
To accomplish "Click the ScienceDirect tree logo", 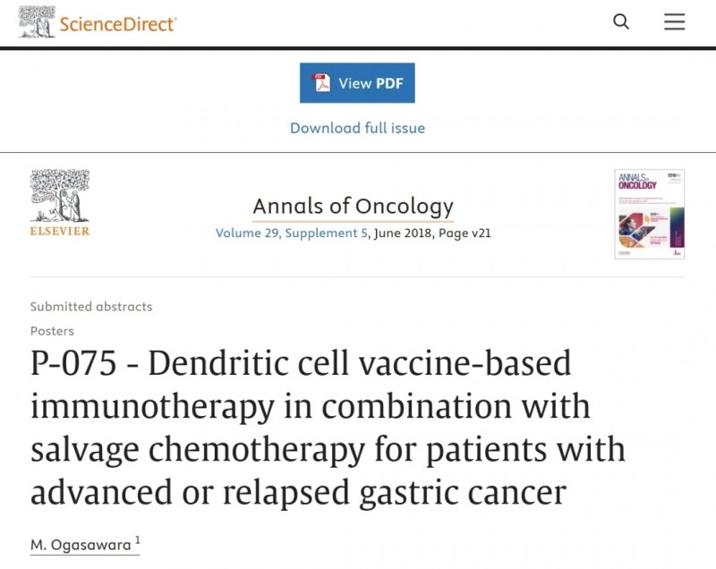I will tap(37, 22).
